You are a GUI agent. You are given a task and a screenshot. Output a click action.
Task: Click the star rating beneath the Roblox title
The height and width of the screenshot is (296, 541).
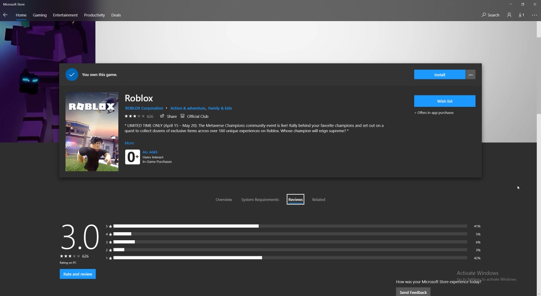point(135,116)
